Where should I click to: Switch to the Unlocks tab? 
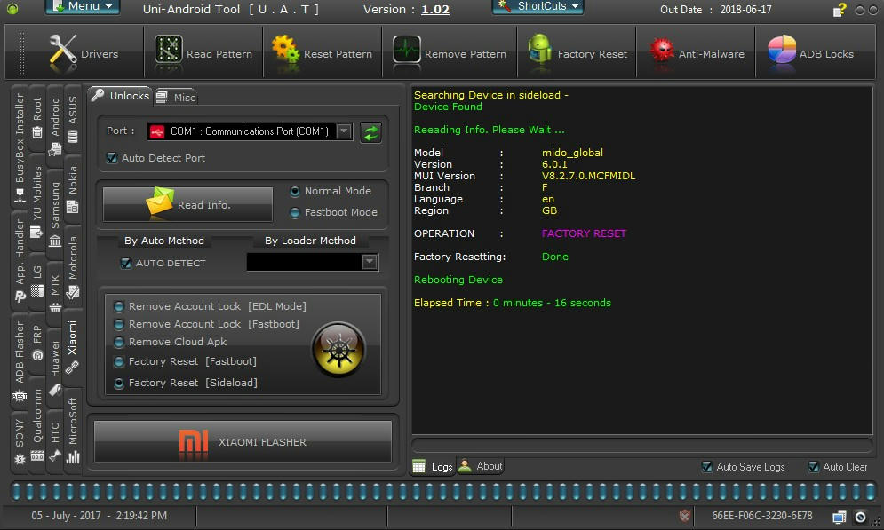[x=120, y=96]
